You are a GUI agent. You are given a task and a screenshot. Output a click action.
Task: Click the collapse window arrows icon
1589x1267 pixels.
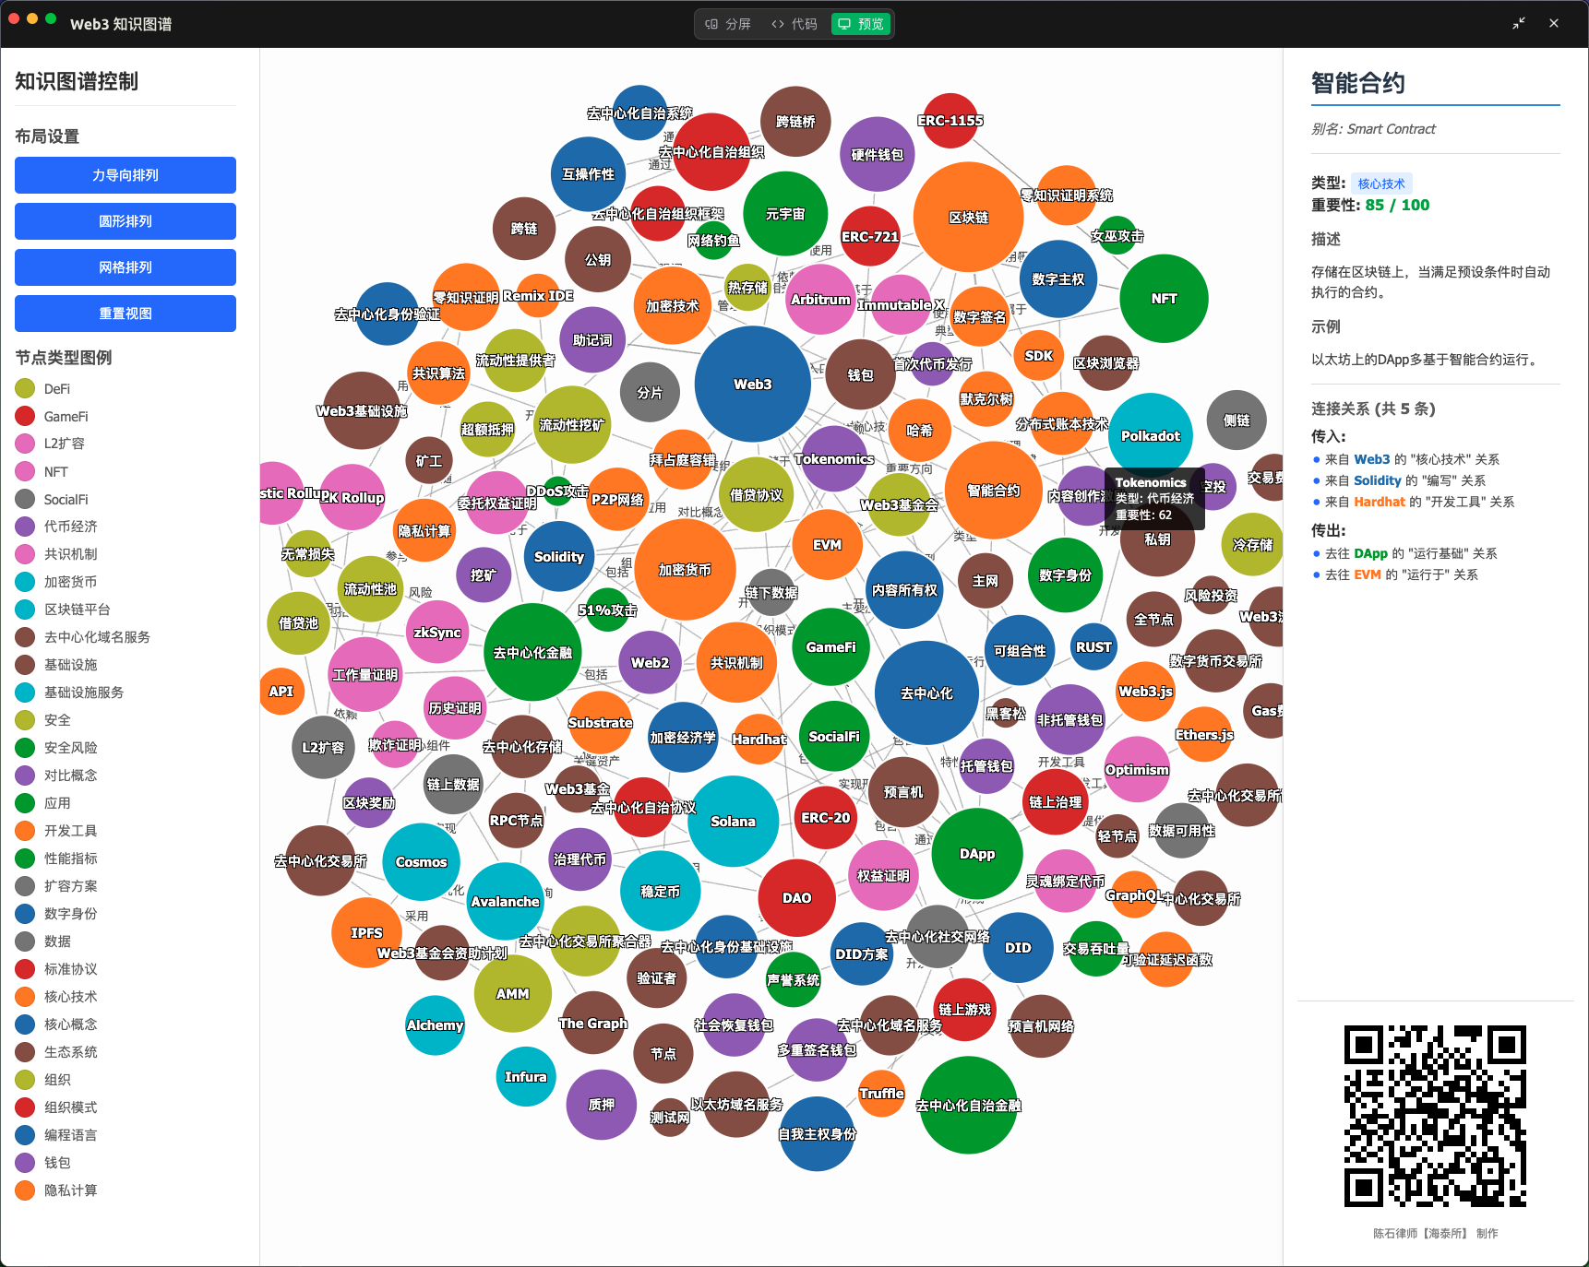coord(1519,24)
